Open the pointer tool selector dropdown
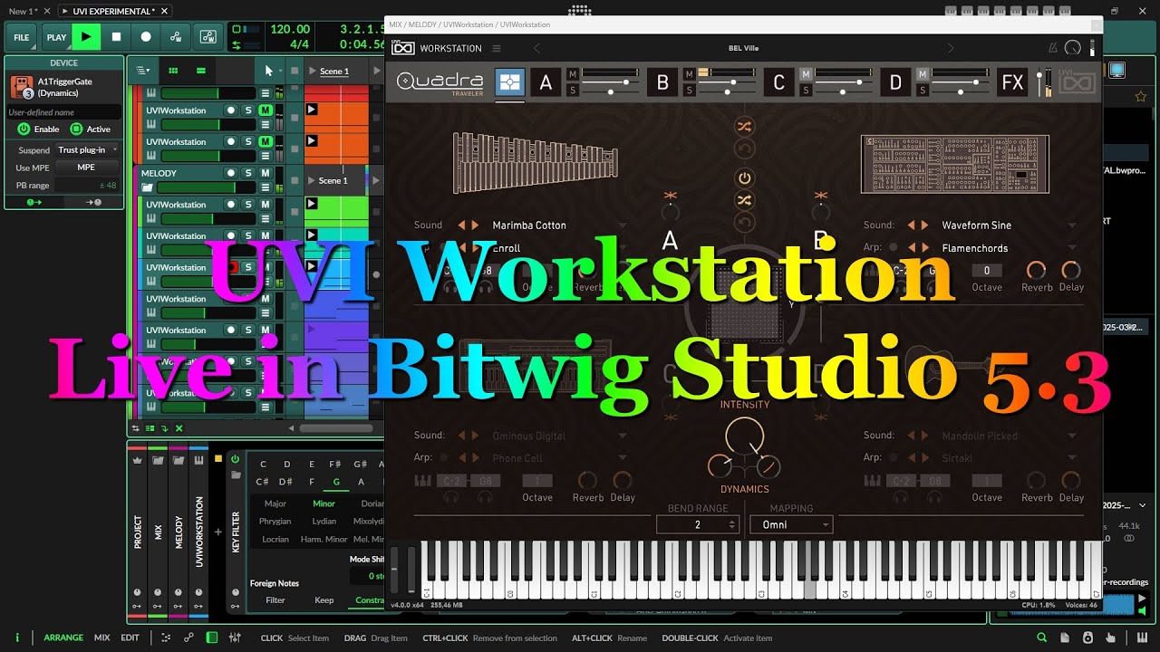This screenshot has height=652, width=1160. 272,71
